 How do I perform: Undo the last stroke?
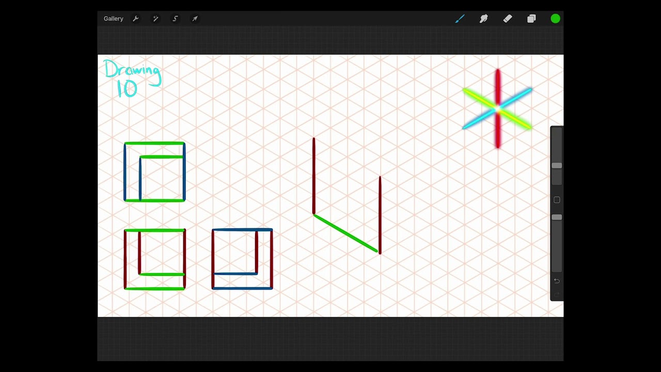[557, 281]
